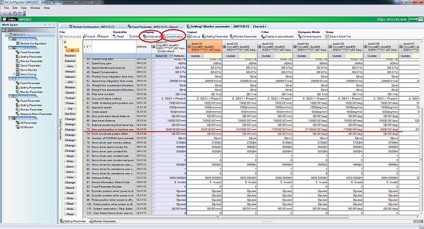Open the View menu
Screen dimensions: 424x229
click(x=24, y=8)
